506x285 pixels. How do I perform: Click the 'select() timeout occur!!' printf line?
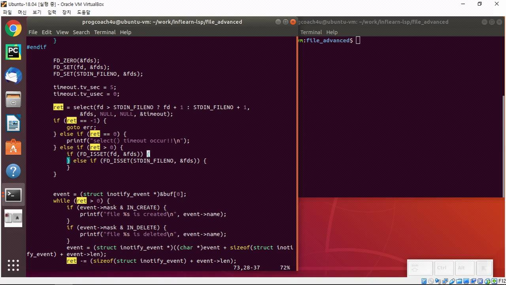128,141
